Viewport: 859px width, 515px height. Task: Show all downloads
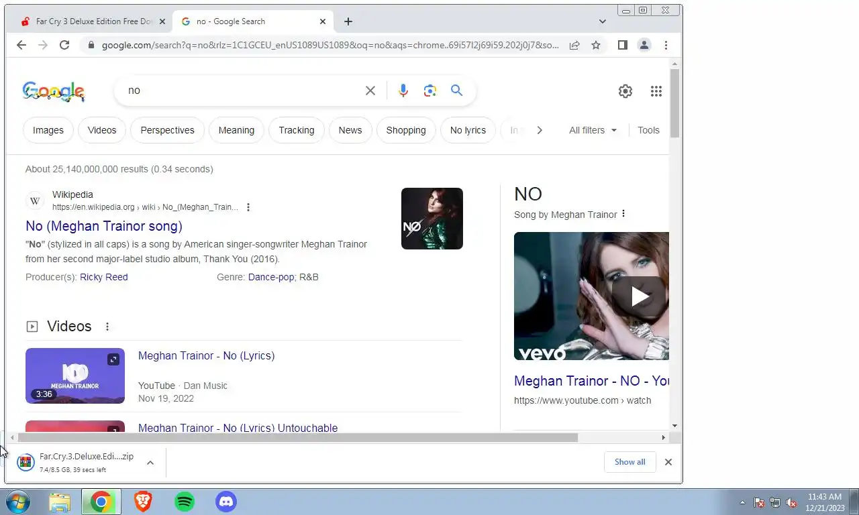629,462
